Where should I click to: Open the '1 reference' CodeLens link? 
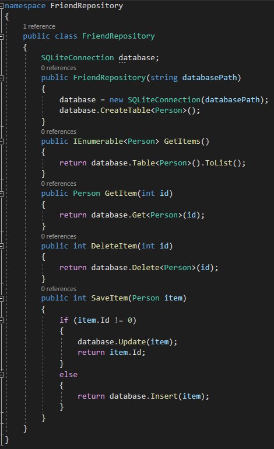pos(39,26)
